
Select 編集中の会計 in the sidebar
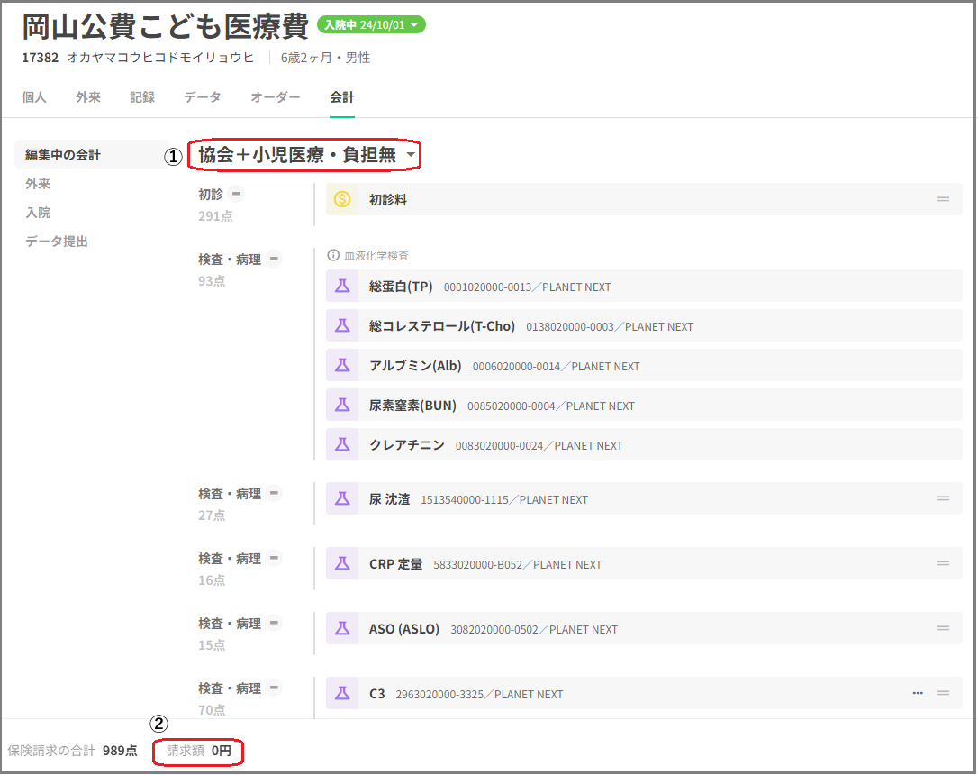[92, 155]
